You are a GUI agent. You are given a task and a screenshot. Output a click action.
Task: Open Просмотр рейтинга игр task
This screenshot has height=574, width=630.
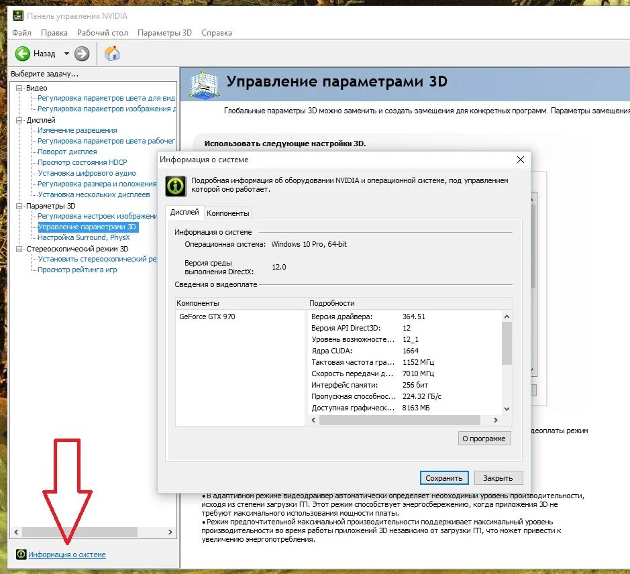click(77, 270)
